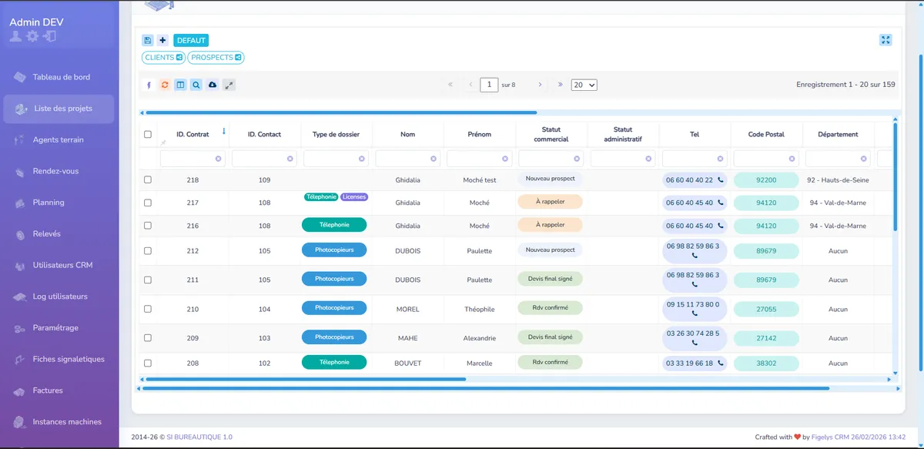The image size is (924, 449).
Task: Go to first page double-arrow
Action: tap(450, 85)
